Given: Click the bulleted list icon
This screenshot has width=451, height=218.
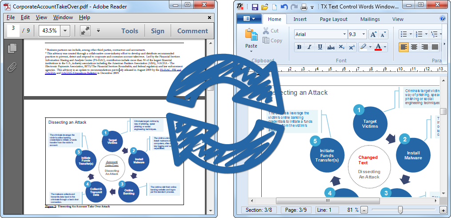Looking at the screenshot, I should coord(404,34).
